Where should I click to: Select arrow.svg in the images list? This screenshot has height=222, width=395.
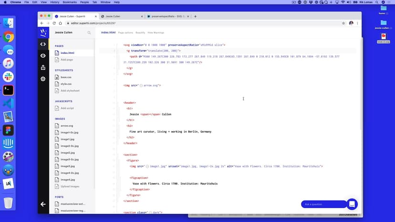point(67,126)
